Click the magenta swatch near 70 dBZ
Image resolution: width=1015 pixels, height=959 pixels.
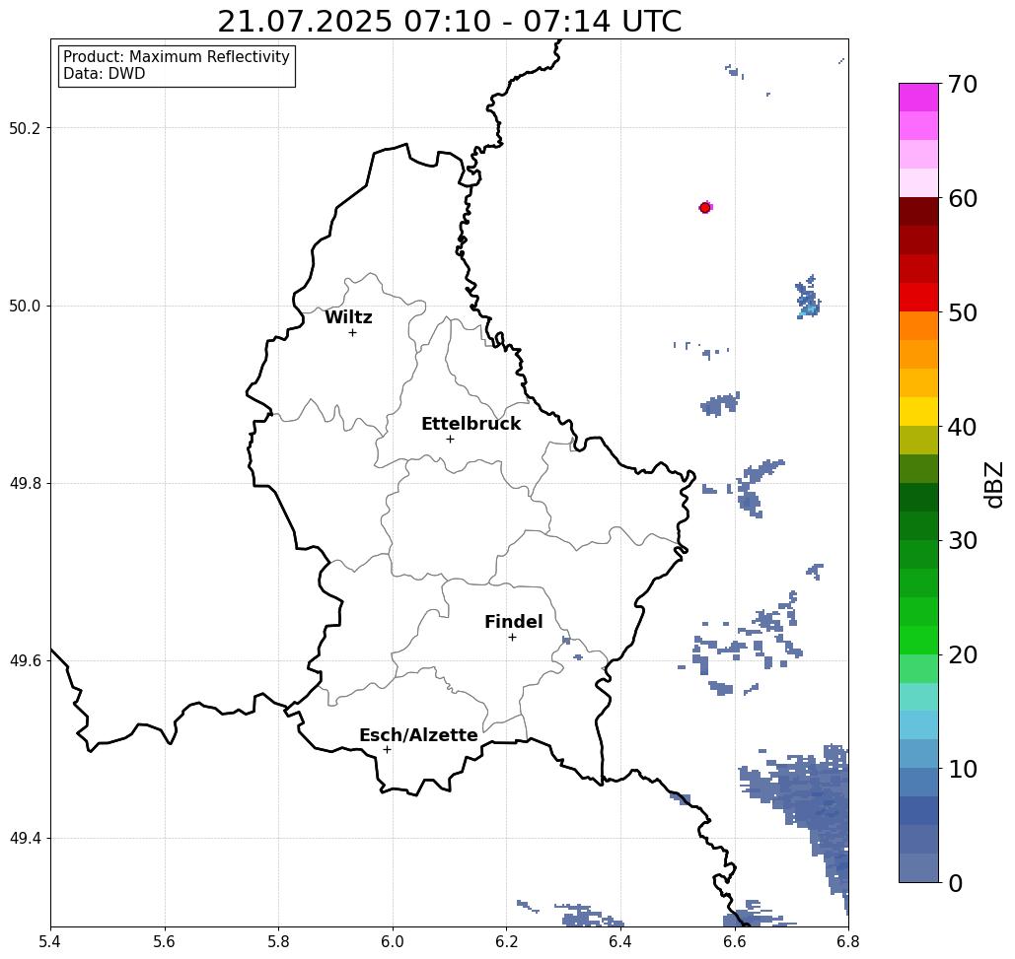pyautogui.click(x=918, y=98)
